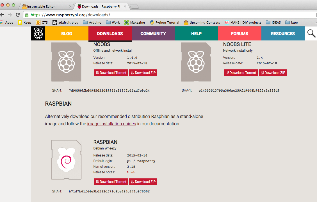The image size is (317, 202).
Task: Go to the DOWNLOADS section
Action: [x=110, y=33]
